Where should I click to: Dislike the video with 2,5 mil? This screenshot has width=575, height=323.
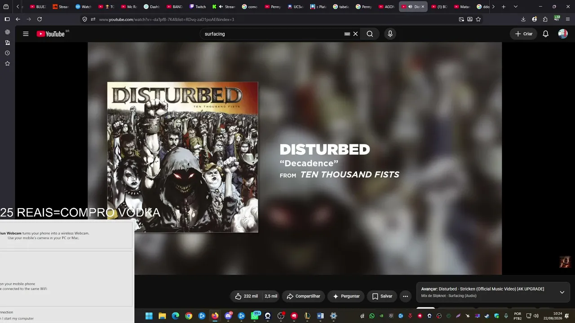270,296
